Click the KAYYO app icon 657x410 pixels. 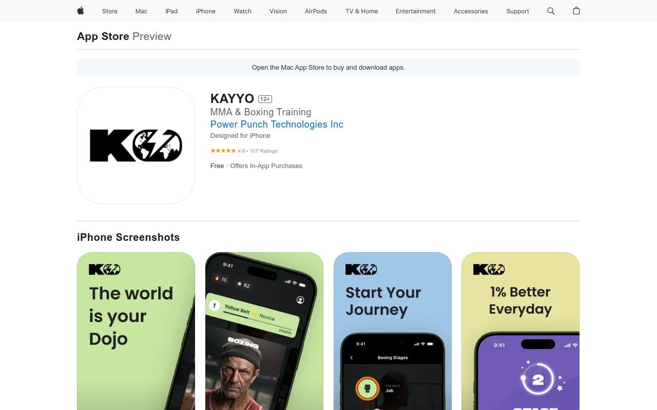[x=136, y=146]
